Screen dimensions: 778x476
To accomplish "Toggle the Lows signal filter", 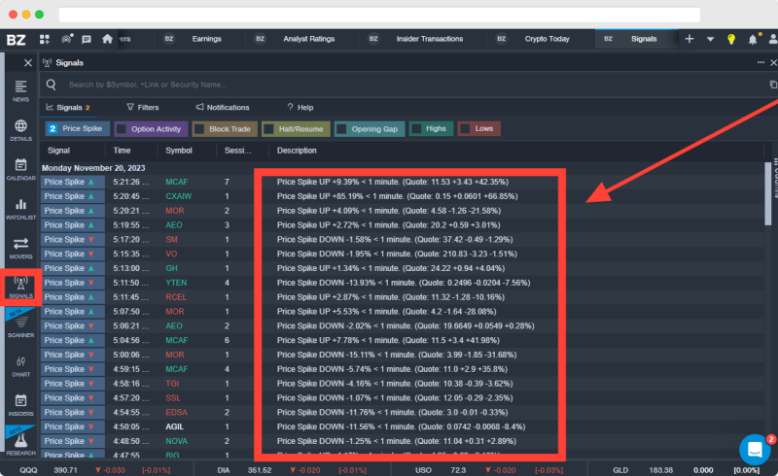I will pos(478,129).
